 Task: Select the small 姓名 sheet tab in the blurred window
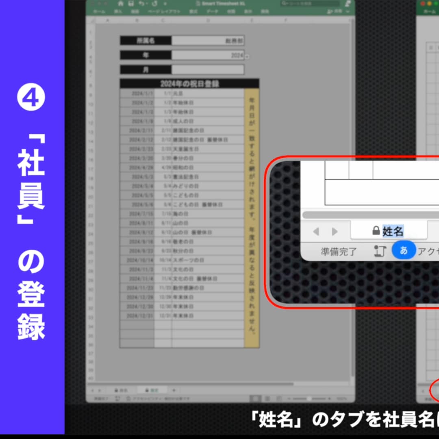click(x=121, y=390)
